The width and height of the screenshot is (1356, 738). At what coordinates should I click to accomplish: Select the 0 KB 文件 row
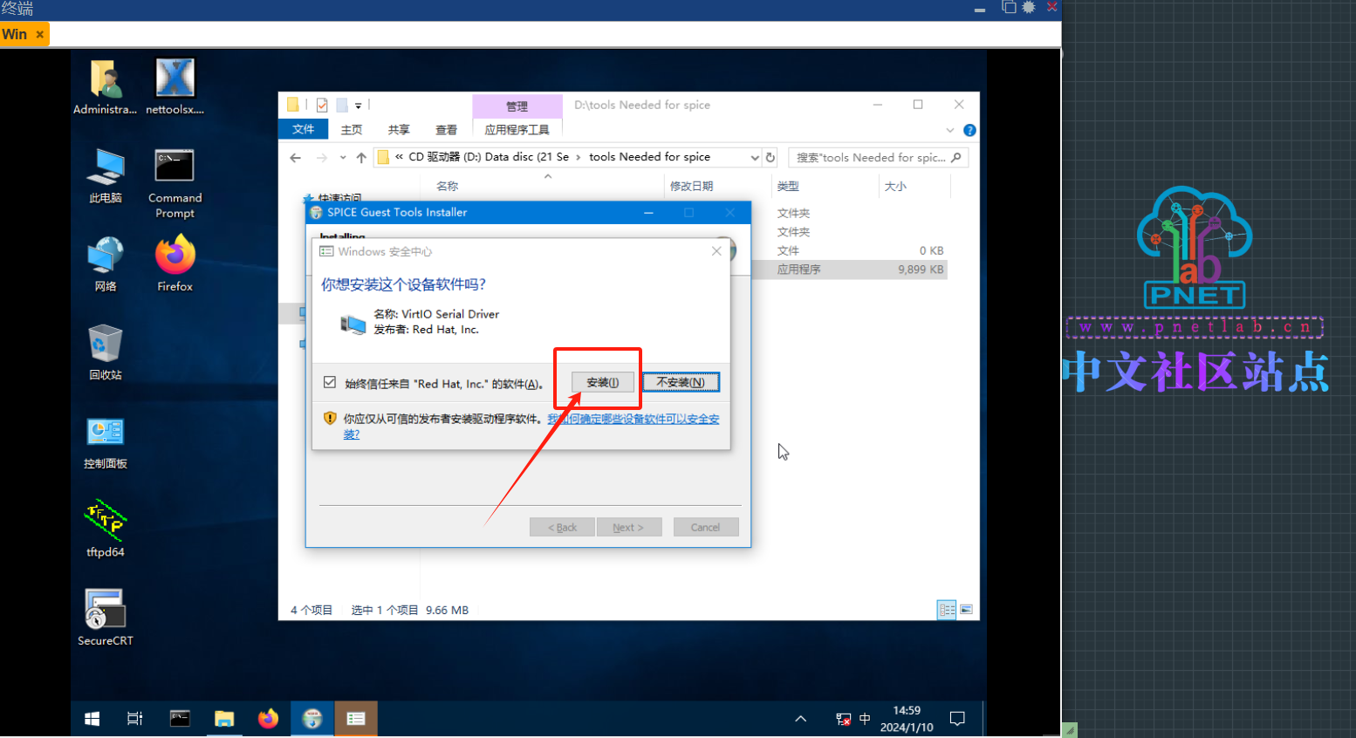849,250
